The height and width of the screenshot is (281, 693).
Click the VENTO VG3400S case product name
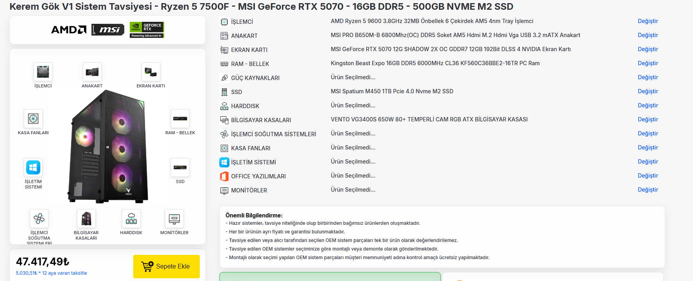pos(429,119)
